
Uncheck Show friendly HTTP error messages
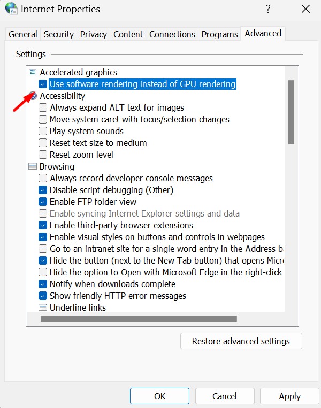click(43, 296)
